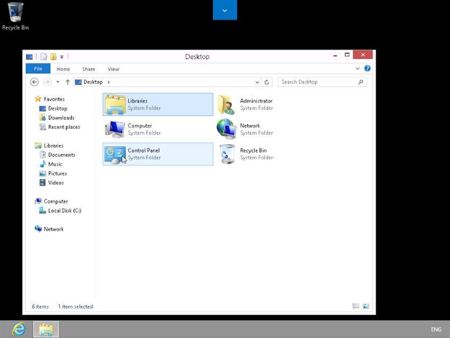
Task: Click the ENG language indicator
Action: tap(436, 329)
